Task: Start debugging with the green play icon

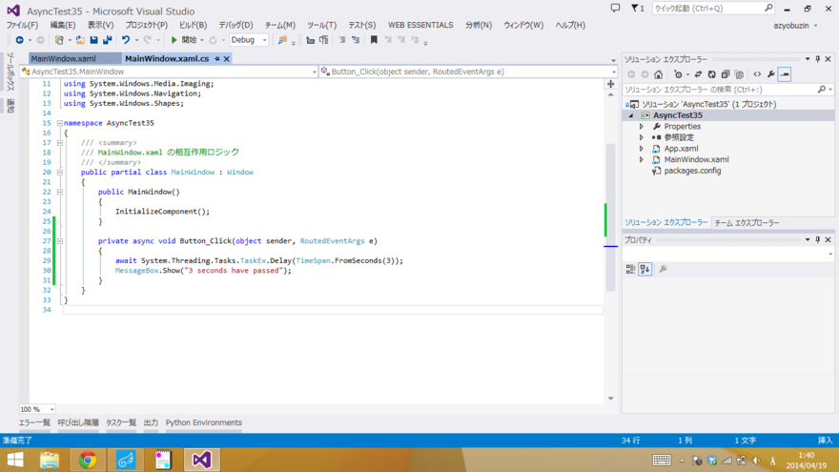Action: pos(174,40)
